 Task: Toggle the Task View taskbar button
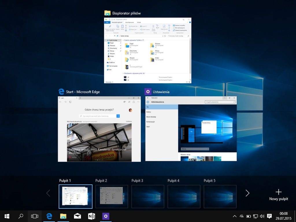coord(35,216)
